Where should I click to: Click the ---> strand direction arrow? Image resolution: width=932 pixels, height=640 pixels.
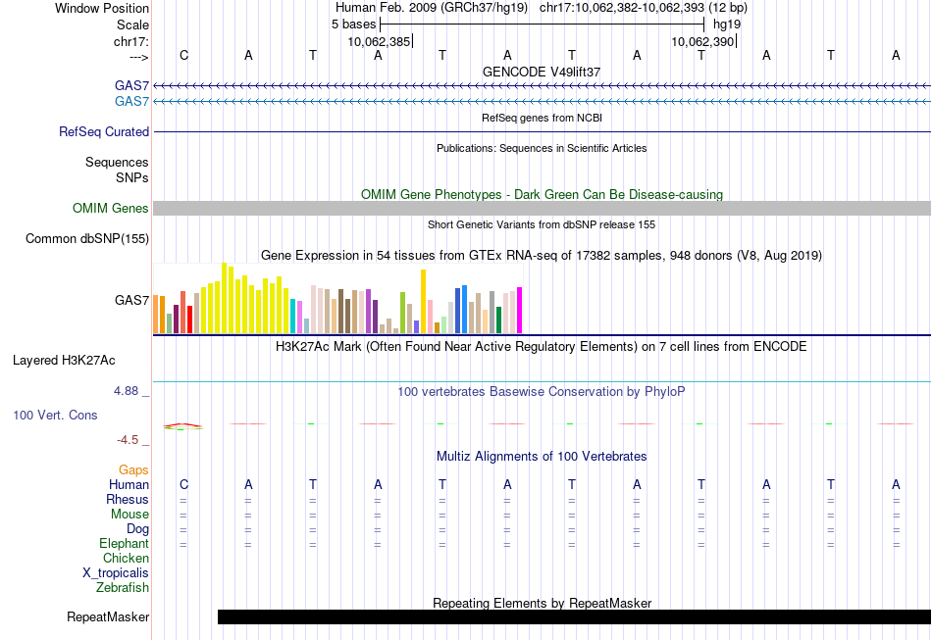coord(139,57)
